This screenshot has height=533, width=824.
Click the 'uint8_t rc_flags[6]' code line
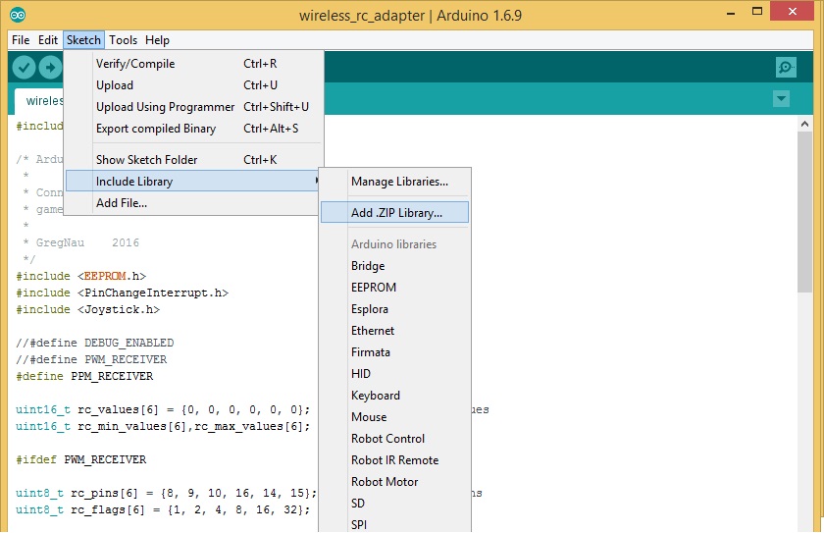(163, 509)
